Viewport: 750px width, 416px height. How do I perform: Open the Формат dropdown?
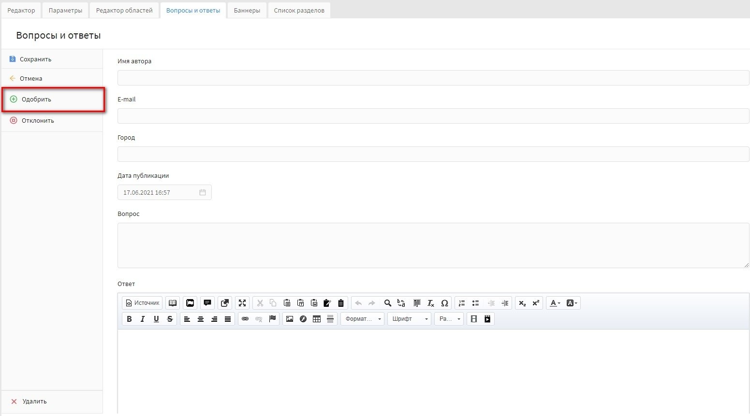[363, 319]
